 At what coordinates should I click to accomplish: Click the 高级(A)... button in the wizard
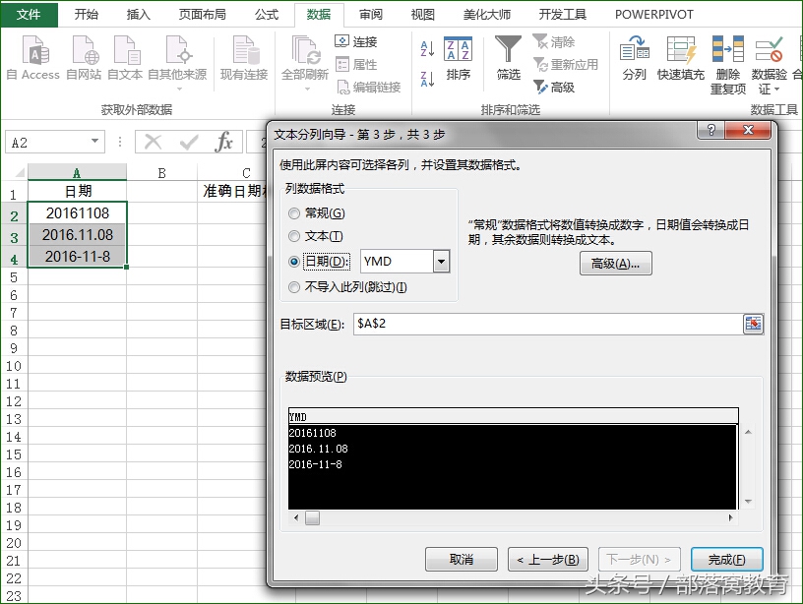(616, 264)
